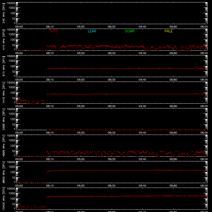The image size is (212, 212).
Task: Click the 05:20 tick under the 4995 MHz panel
Action: (x=81, y=159)
